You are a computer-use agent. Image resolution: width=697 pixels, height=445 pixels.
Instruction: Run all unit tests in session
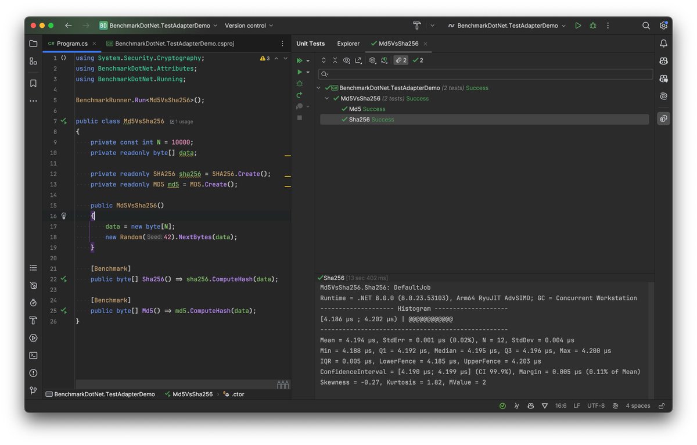coord(300,60)
